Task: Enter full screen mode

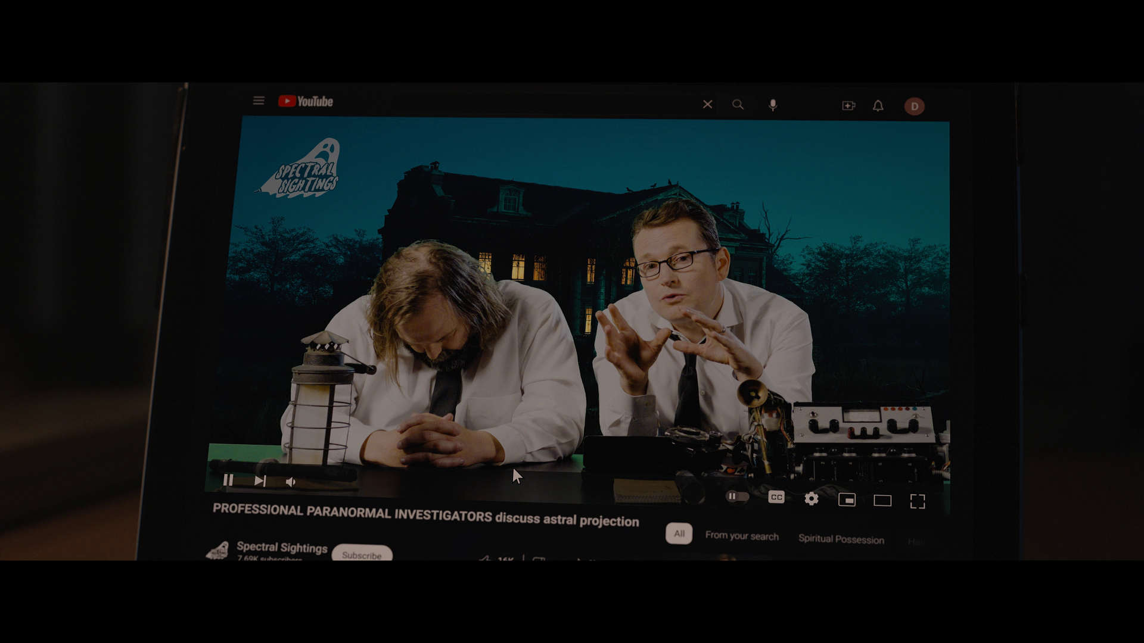Action: click(x=918, y=501)
